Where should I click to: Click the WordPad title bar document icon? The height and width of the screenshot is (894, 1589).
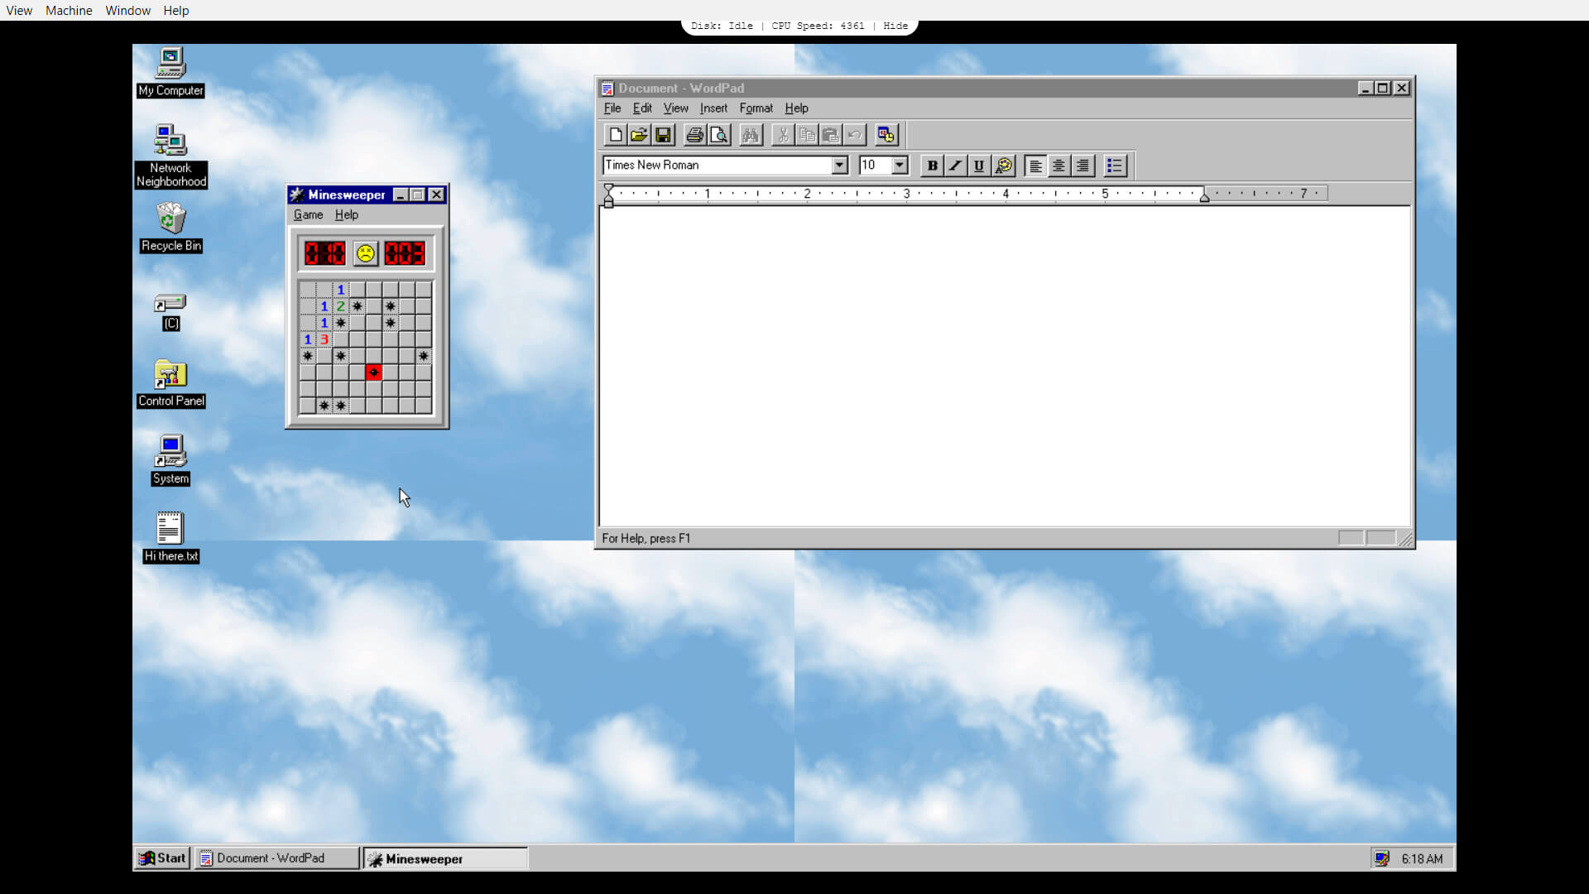pos(607,89)
